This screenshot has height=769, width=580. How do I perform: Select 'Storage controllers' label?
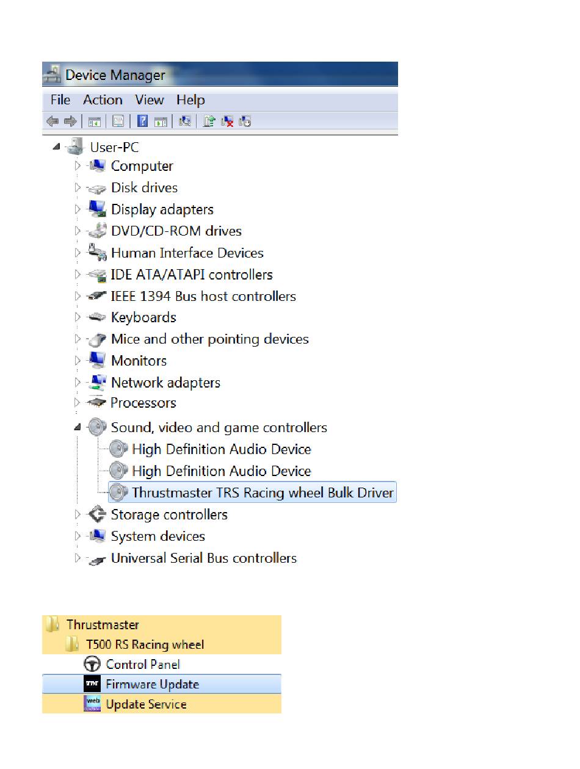point(169,514)
